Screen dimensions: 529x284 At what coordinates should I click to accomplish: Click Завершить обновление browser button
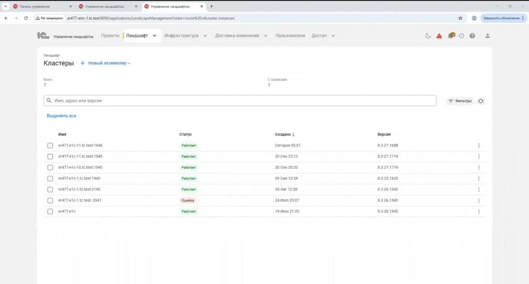coord(503,18)
